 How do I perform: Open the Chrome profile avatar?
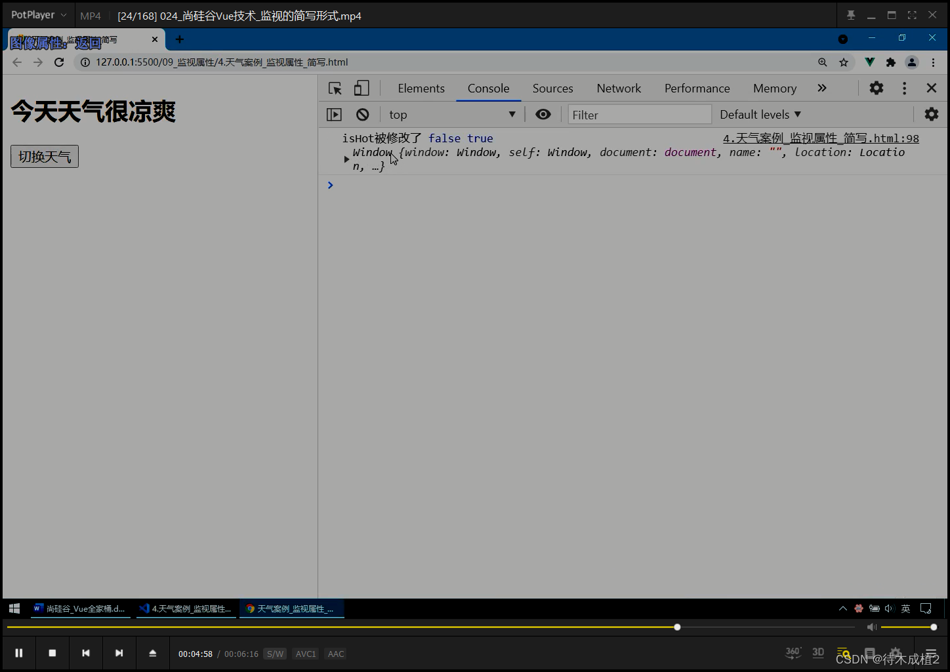click(912, 62)
